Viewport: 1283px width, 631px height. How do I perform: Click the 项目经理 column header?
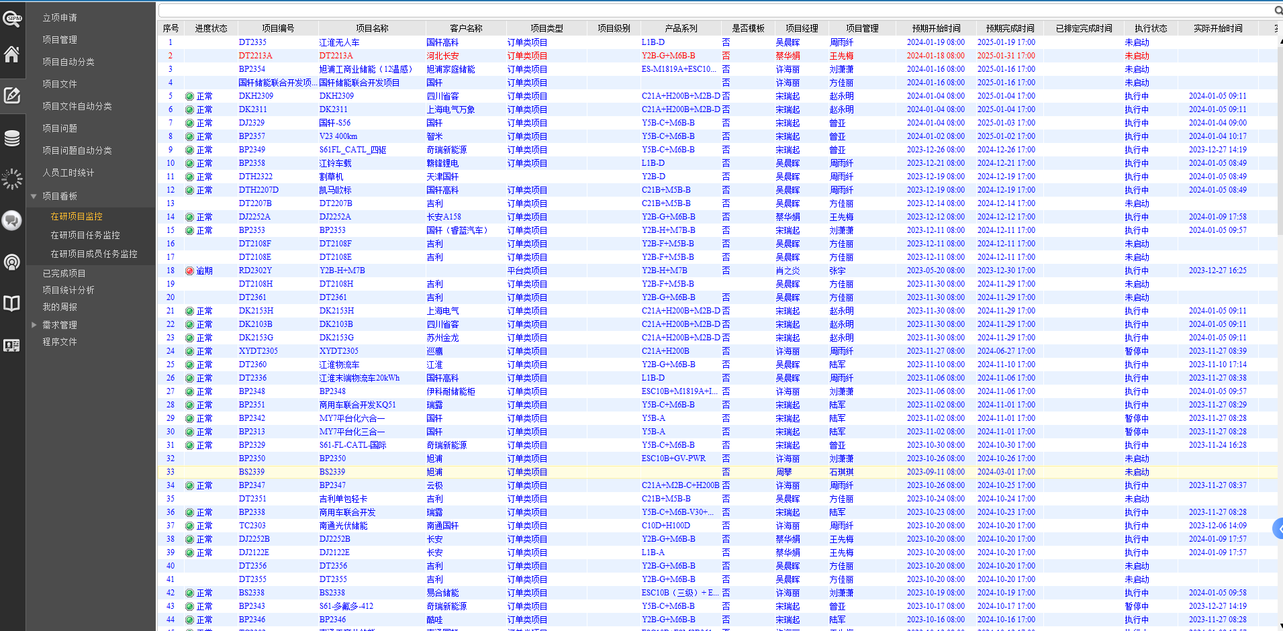pyautogui.click(x=802, y=28)
